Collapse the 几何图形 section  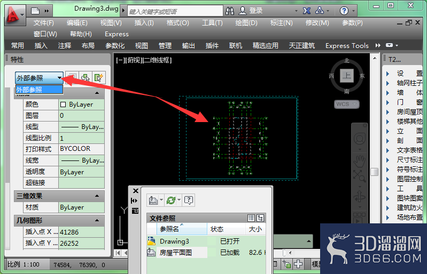tap(97, 220)
